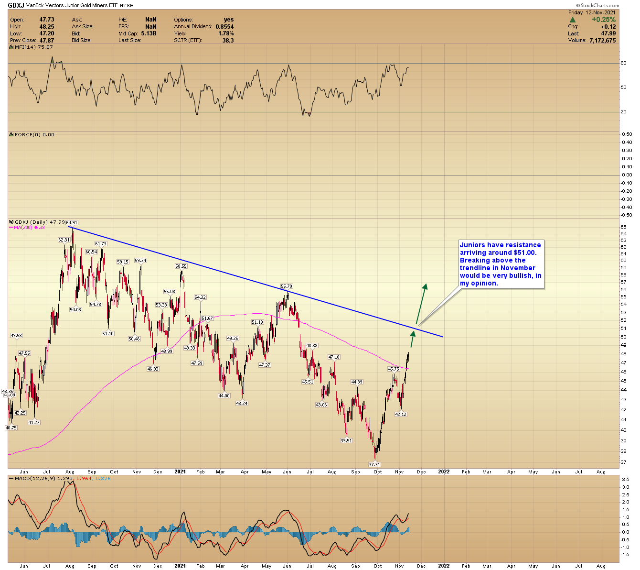Click the Volume value 7,172,675
This screenshot has height=570, width=640.
tap(602, 40)
